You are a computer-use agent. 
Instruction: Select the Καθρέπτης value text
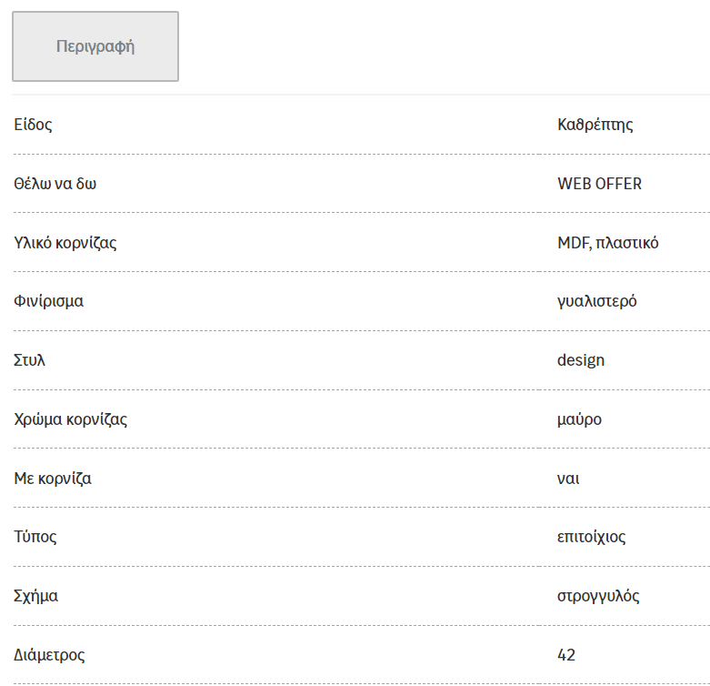click(595, 125)
